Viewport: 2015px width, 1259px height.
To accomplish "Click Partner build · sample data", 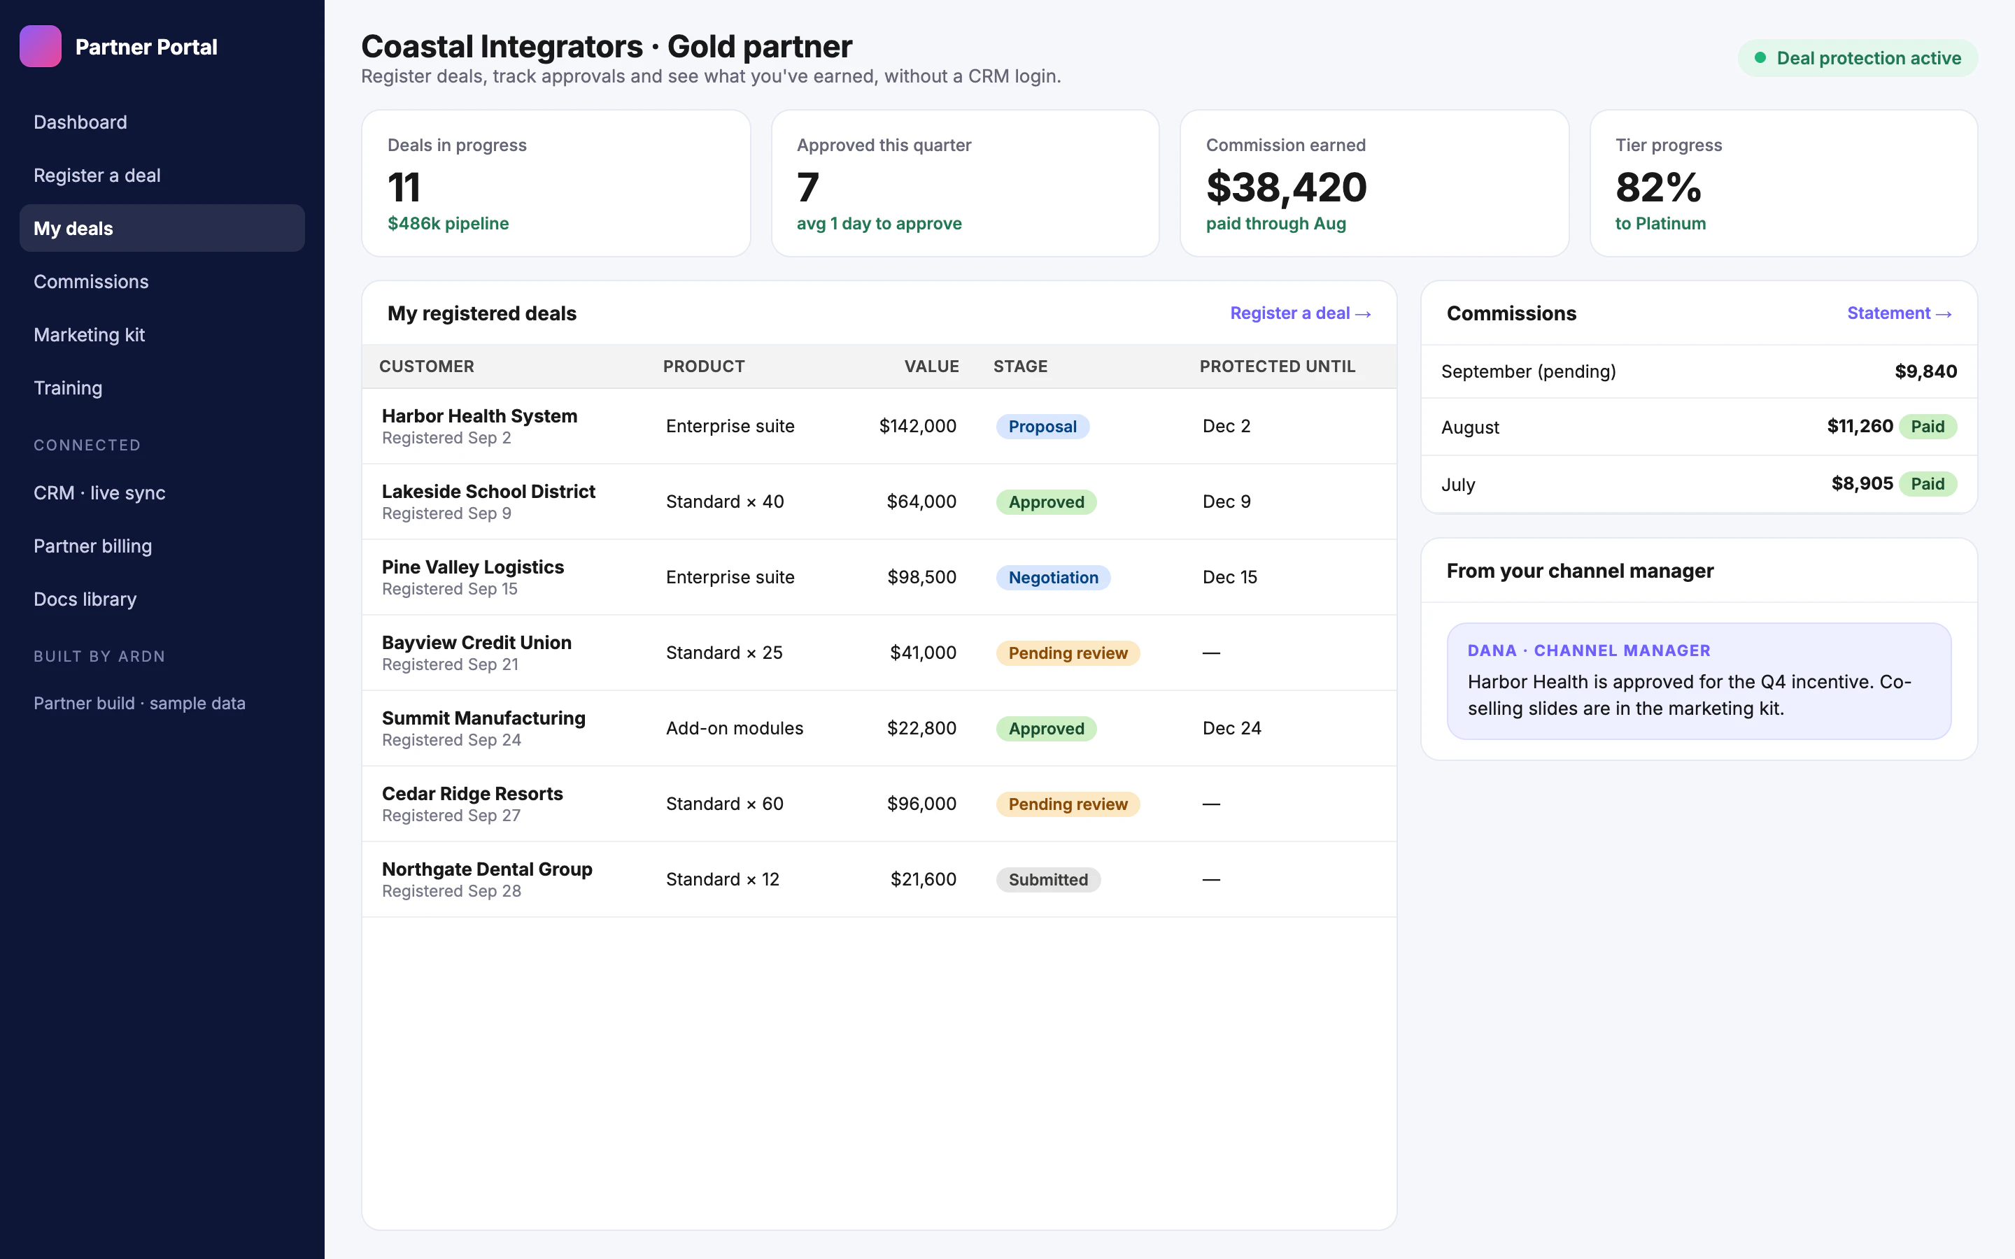I will tap(139, 704).
